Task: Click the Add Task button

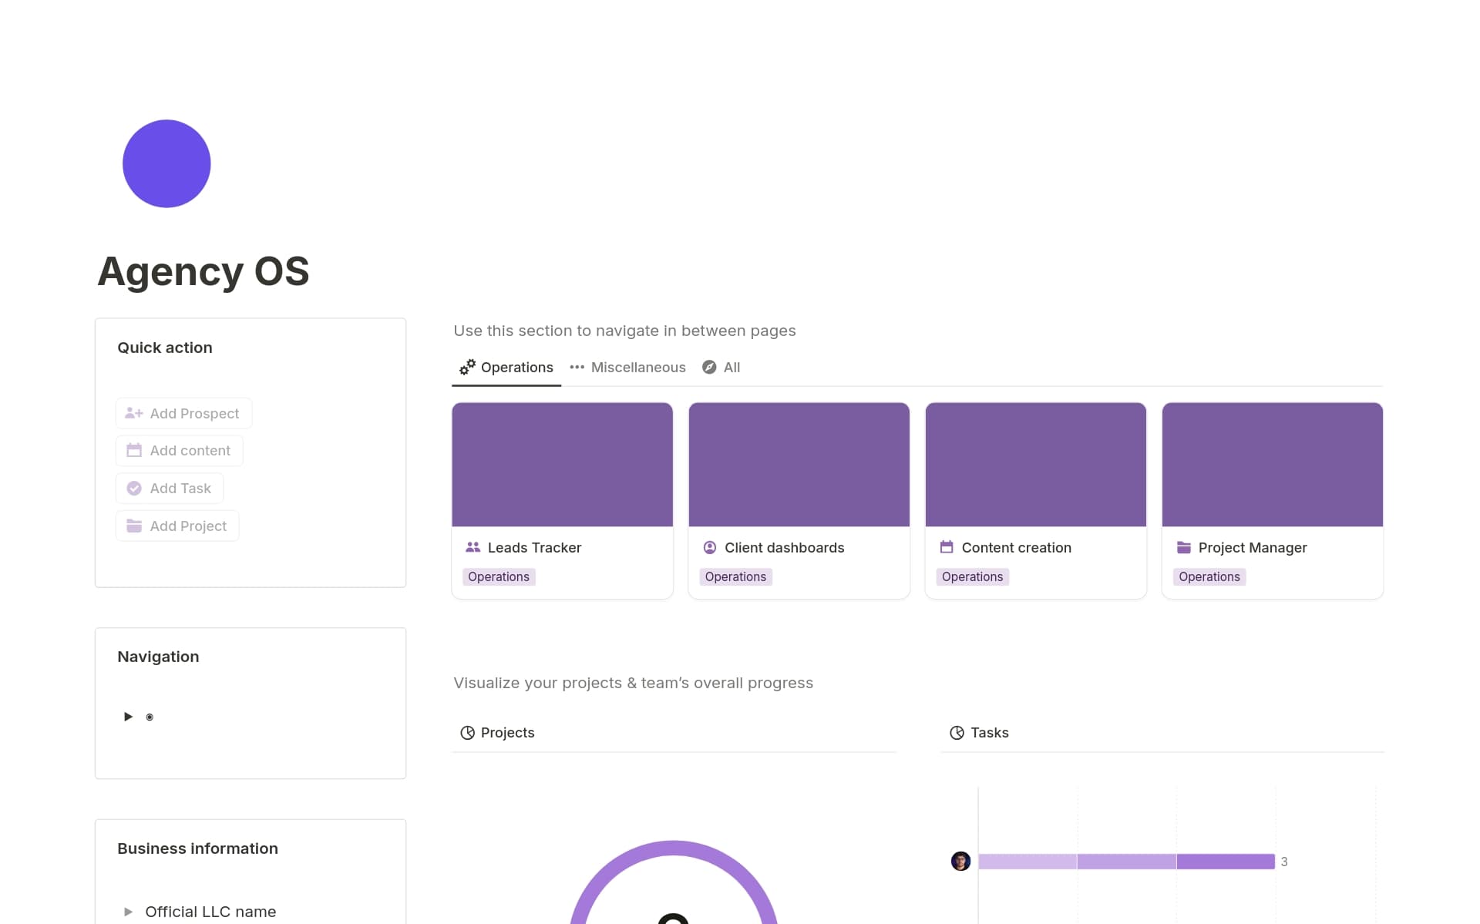Action: coord(169,488)
